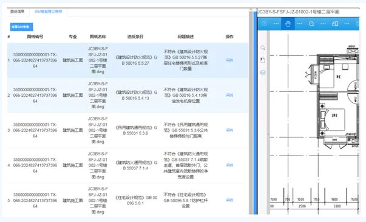Click the compare view icon in blue toolbar

[x=335, y=24]
